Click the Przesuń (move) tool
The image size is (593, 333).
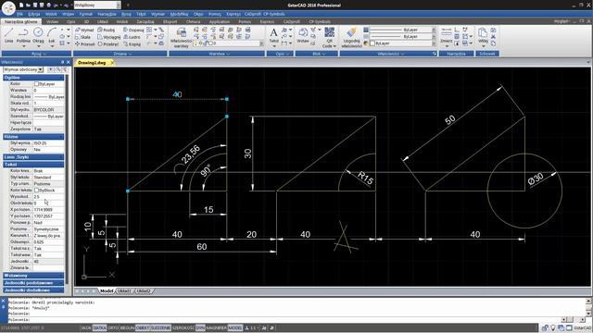pyautogui.click(x=84, y=44)
